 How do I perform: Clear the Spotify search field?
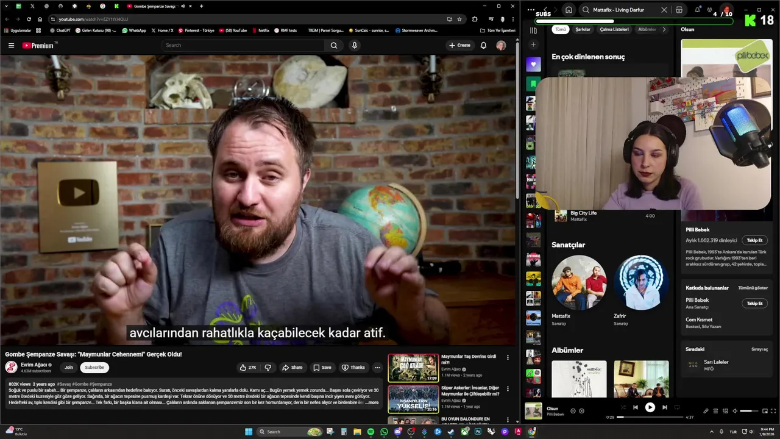(x=664, y=10)
